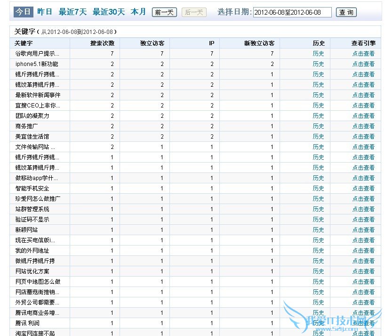Sort by 独立访客 column header
The image size is (385, 336).
pyautogui.click(x=152, y=43)
